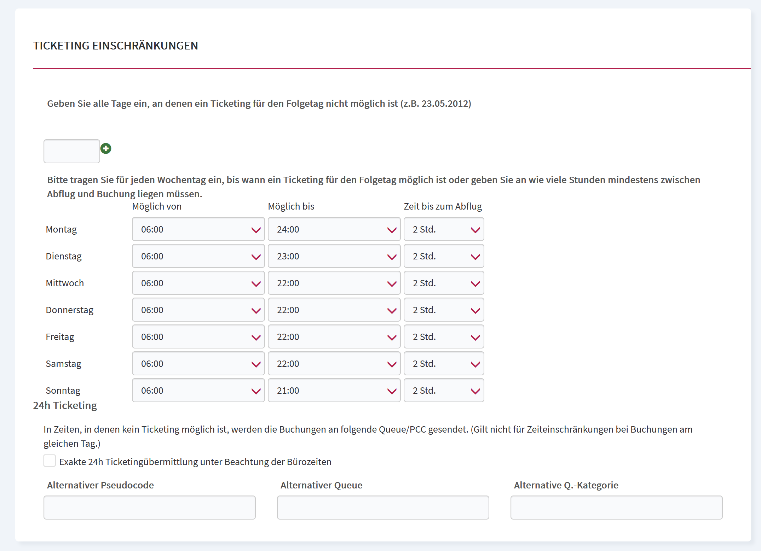
Task: Open Sonntag 'Zeit bis zum Abflug' dropdown
Action: coord(444,391)
